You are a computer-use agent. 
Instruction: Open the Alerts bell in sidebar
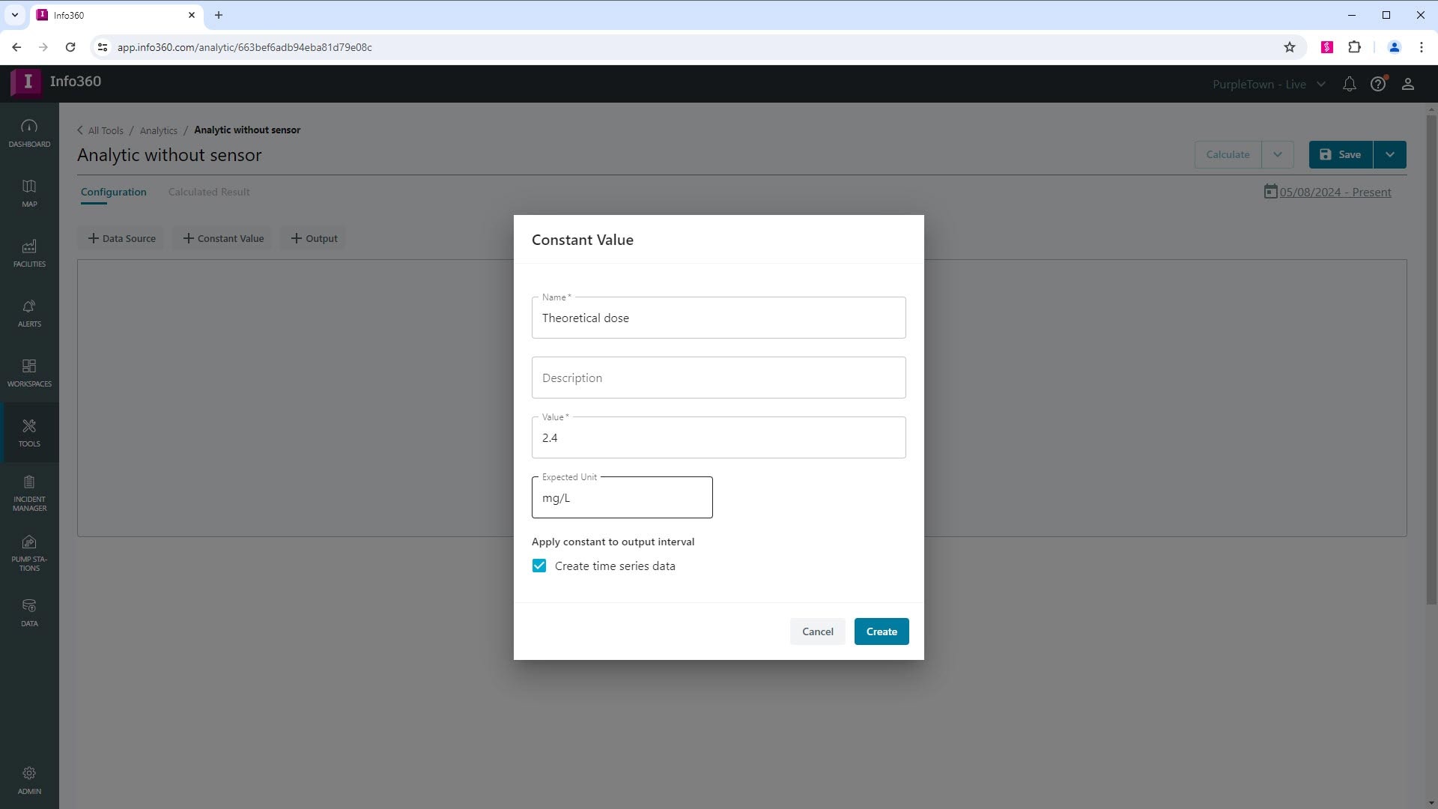29,312
